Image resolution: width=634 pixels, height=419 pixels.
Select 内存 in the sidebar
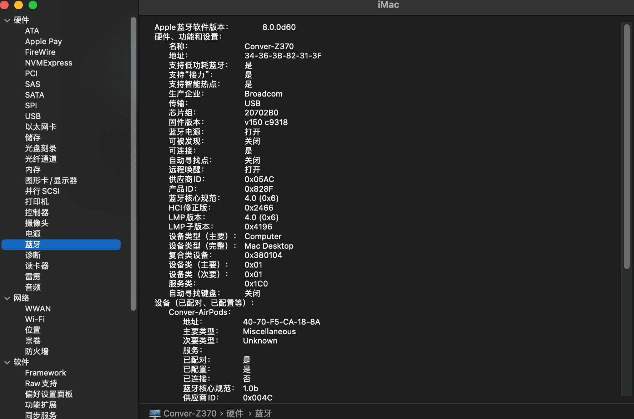(33, 170)
